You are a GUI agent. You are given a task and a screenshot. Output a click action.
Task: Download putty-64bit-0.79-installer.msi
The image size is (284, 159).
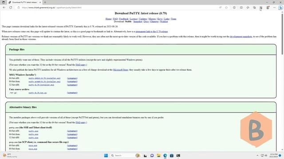(x=44, y=78)
